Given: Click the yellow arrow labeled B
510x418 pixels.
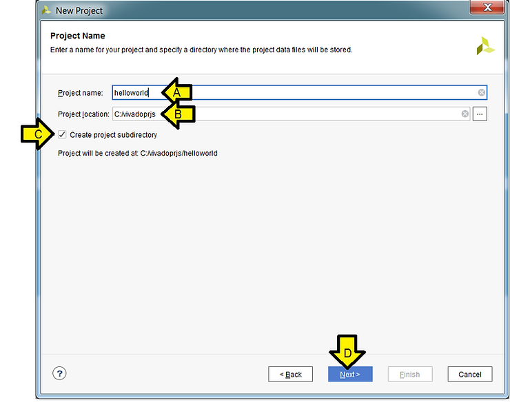Looking at the screenshot, I should tap(177, 114).
